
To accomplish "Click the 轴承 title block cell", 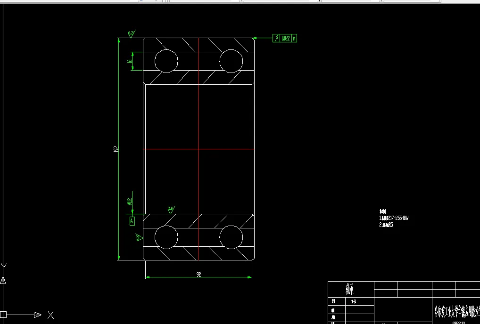I will (x=351, y=289).
